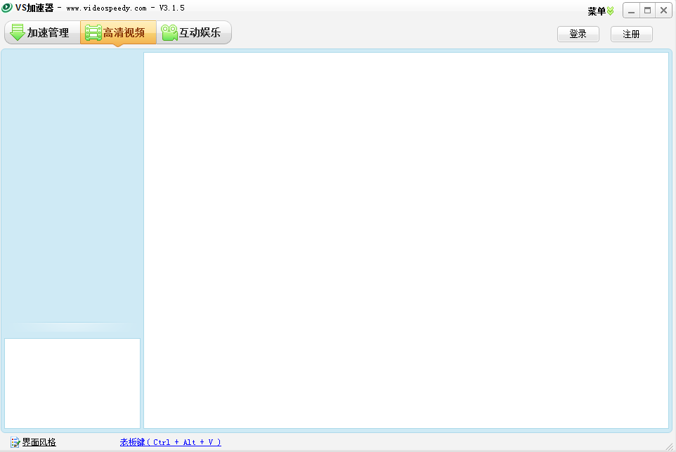Open the 加速管理 tab
This screenshot has height=452, width=676.
(42, 32)
